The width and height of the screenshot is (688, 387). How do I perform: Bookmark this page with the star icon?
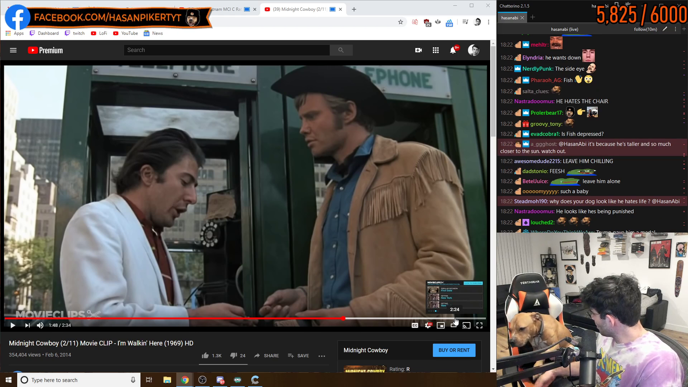(x=401, y=22)
